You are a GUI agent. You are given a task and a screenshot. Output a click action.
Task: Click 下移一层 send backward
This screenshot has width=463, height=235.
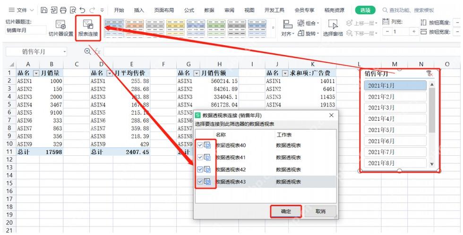tap(362, 34)
